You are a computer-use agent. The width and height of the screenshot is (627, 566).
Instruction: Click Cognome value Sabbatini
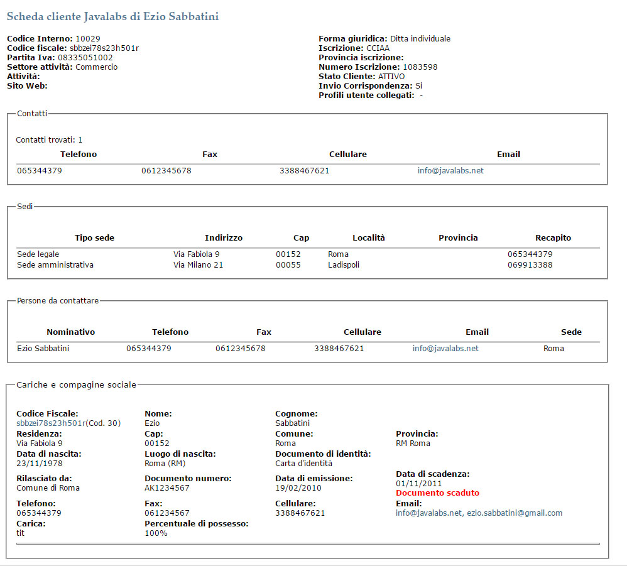click(x=292, y=423)
